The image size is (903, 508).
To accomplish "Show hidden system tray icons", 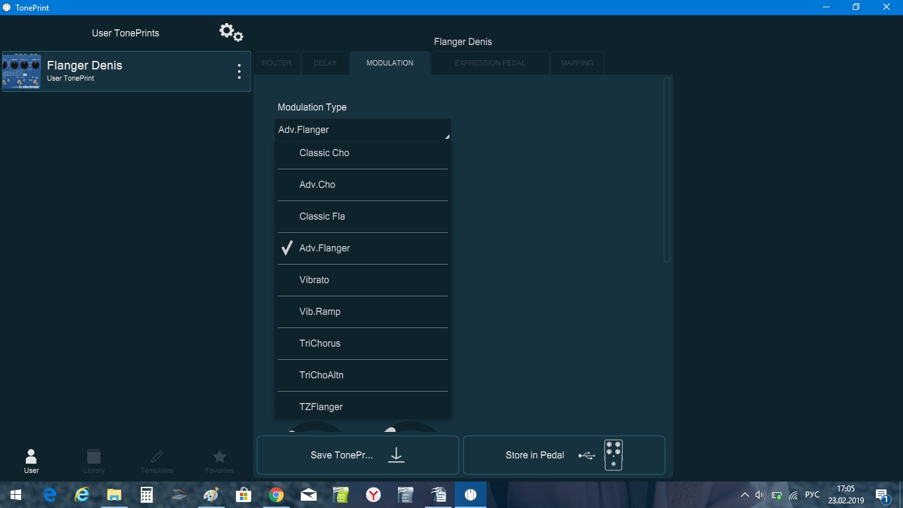I will coord(745,495).
